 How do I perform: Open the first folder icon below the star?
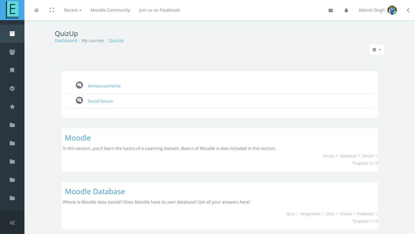[x=12, y=125]
